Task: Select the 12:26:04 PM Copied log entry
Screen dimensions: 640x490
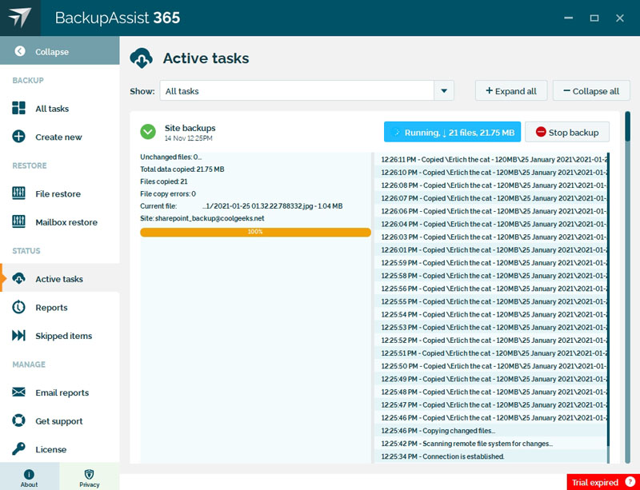Action: click(x=490, y=224)
